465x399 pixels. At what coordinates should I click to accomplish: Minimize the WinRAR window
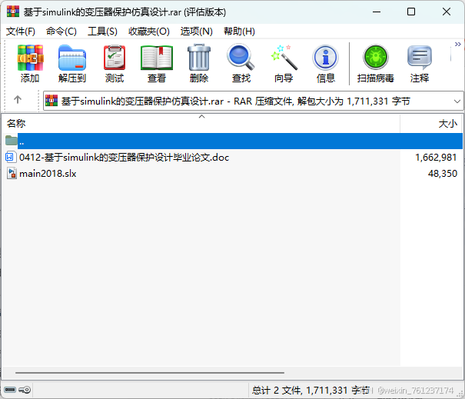pyautogui.click(x=377, y=12)
